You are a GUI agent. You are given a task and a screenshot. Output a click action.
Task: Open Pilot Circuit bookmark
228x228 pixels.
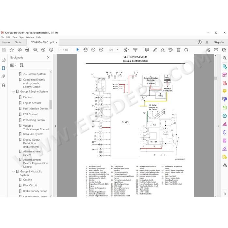point(30,185)
